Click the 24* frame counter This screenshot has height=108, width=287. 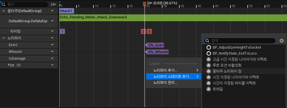click(x=53, y=4)
